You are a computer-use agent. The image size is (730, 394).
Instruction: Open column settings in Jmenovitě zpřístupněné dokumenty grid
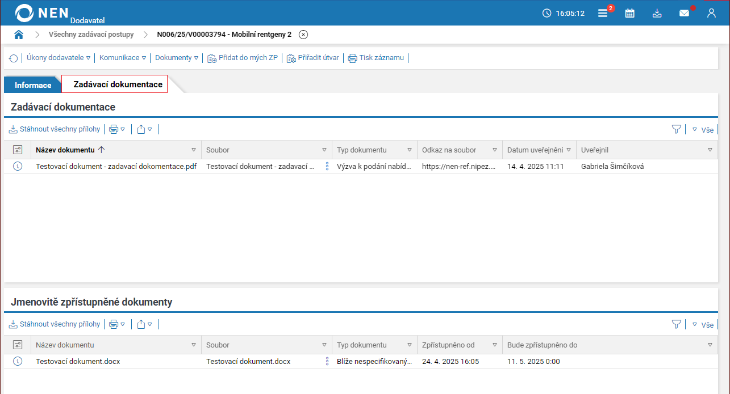click(x=18, y=345)
